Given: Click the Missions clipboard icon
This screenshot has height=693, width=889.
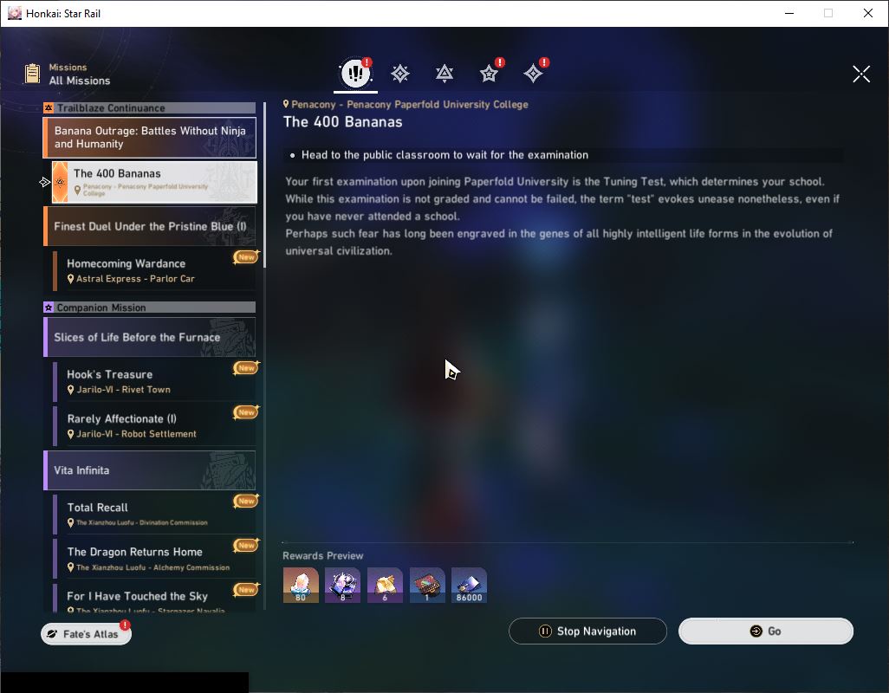Looking at the screenshot, I should click(x=32, y=74).
